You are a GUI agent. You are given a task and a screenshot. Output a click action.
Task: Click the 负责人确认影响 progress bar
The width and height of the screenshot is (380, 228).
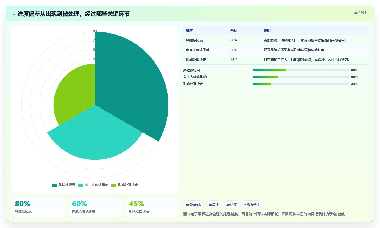click(301, 77)
